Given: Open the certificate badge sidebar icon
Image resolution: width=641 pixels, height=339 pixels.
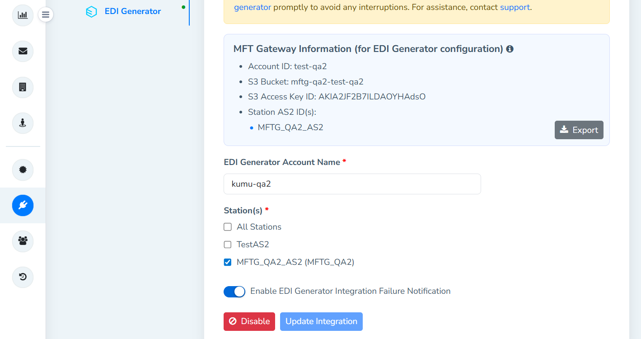Looking at the screenshot, I should tap(23, 170).
